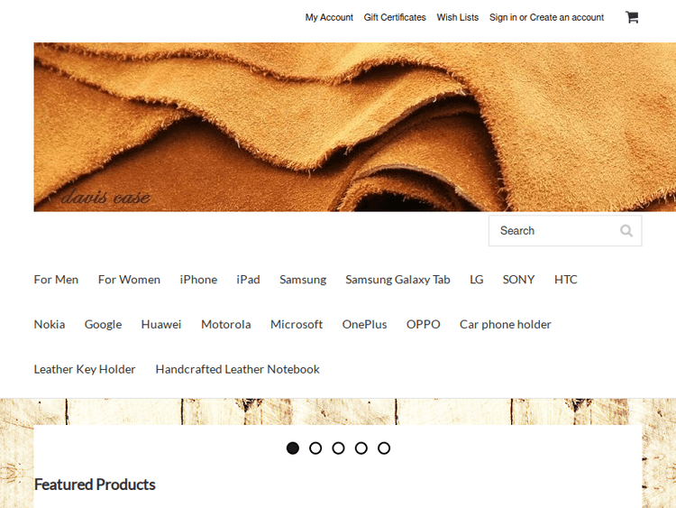Click the Featured Products heading

coord(95,485)
